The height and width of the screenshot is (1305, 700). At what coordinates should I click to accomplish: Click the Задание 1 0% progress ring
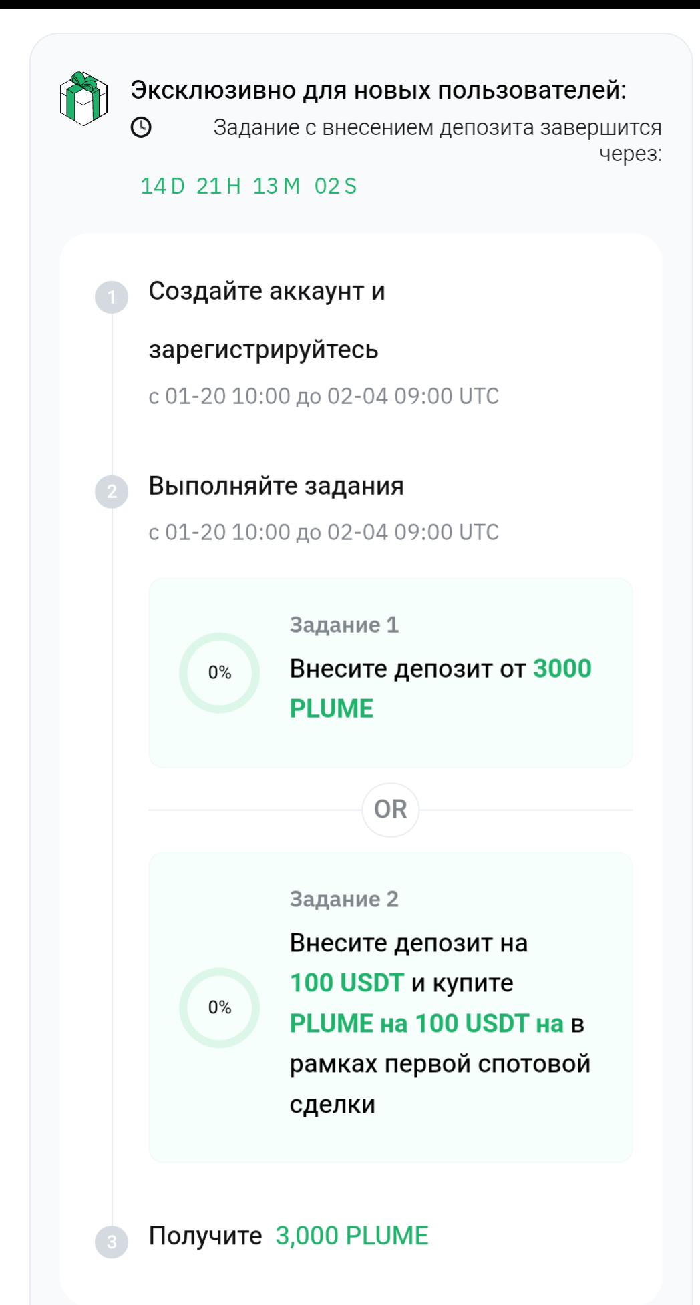[x=219, y=672]
